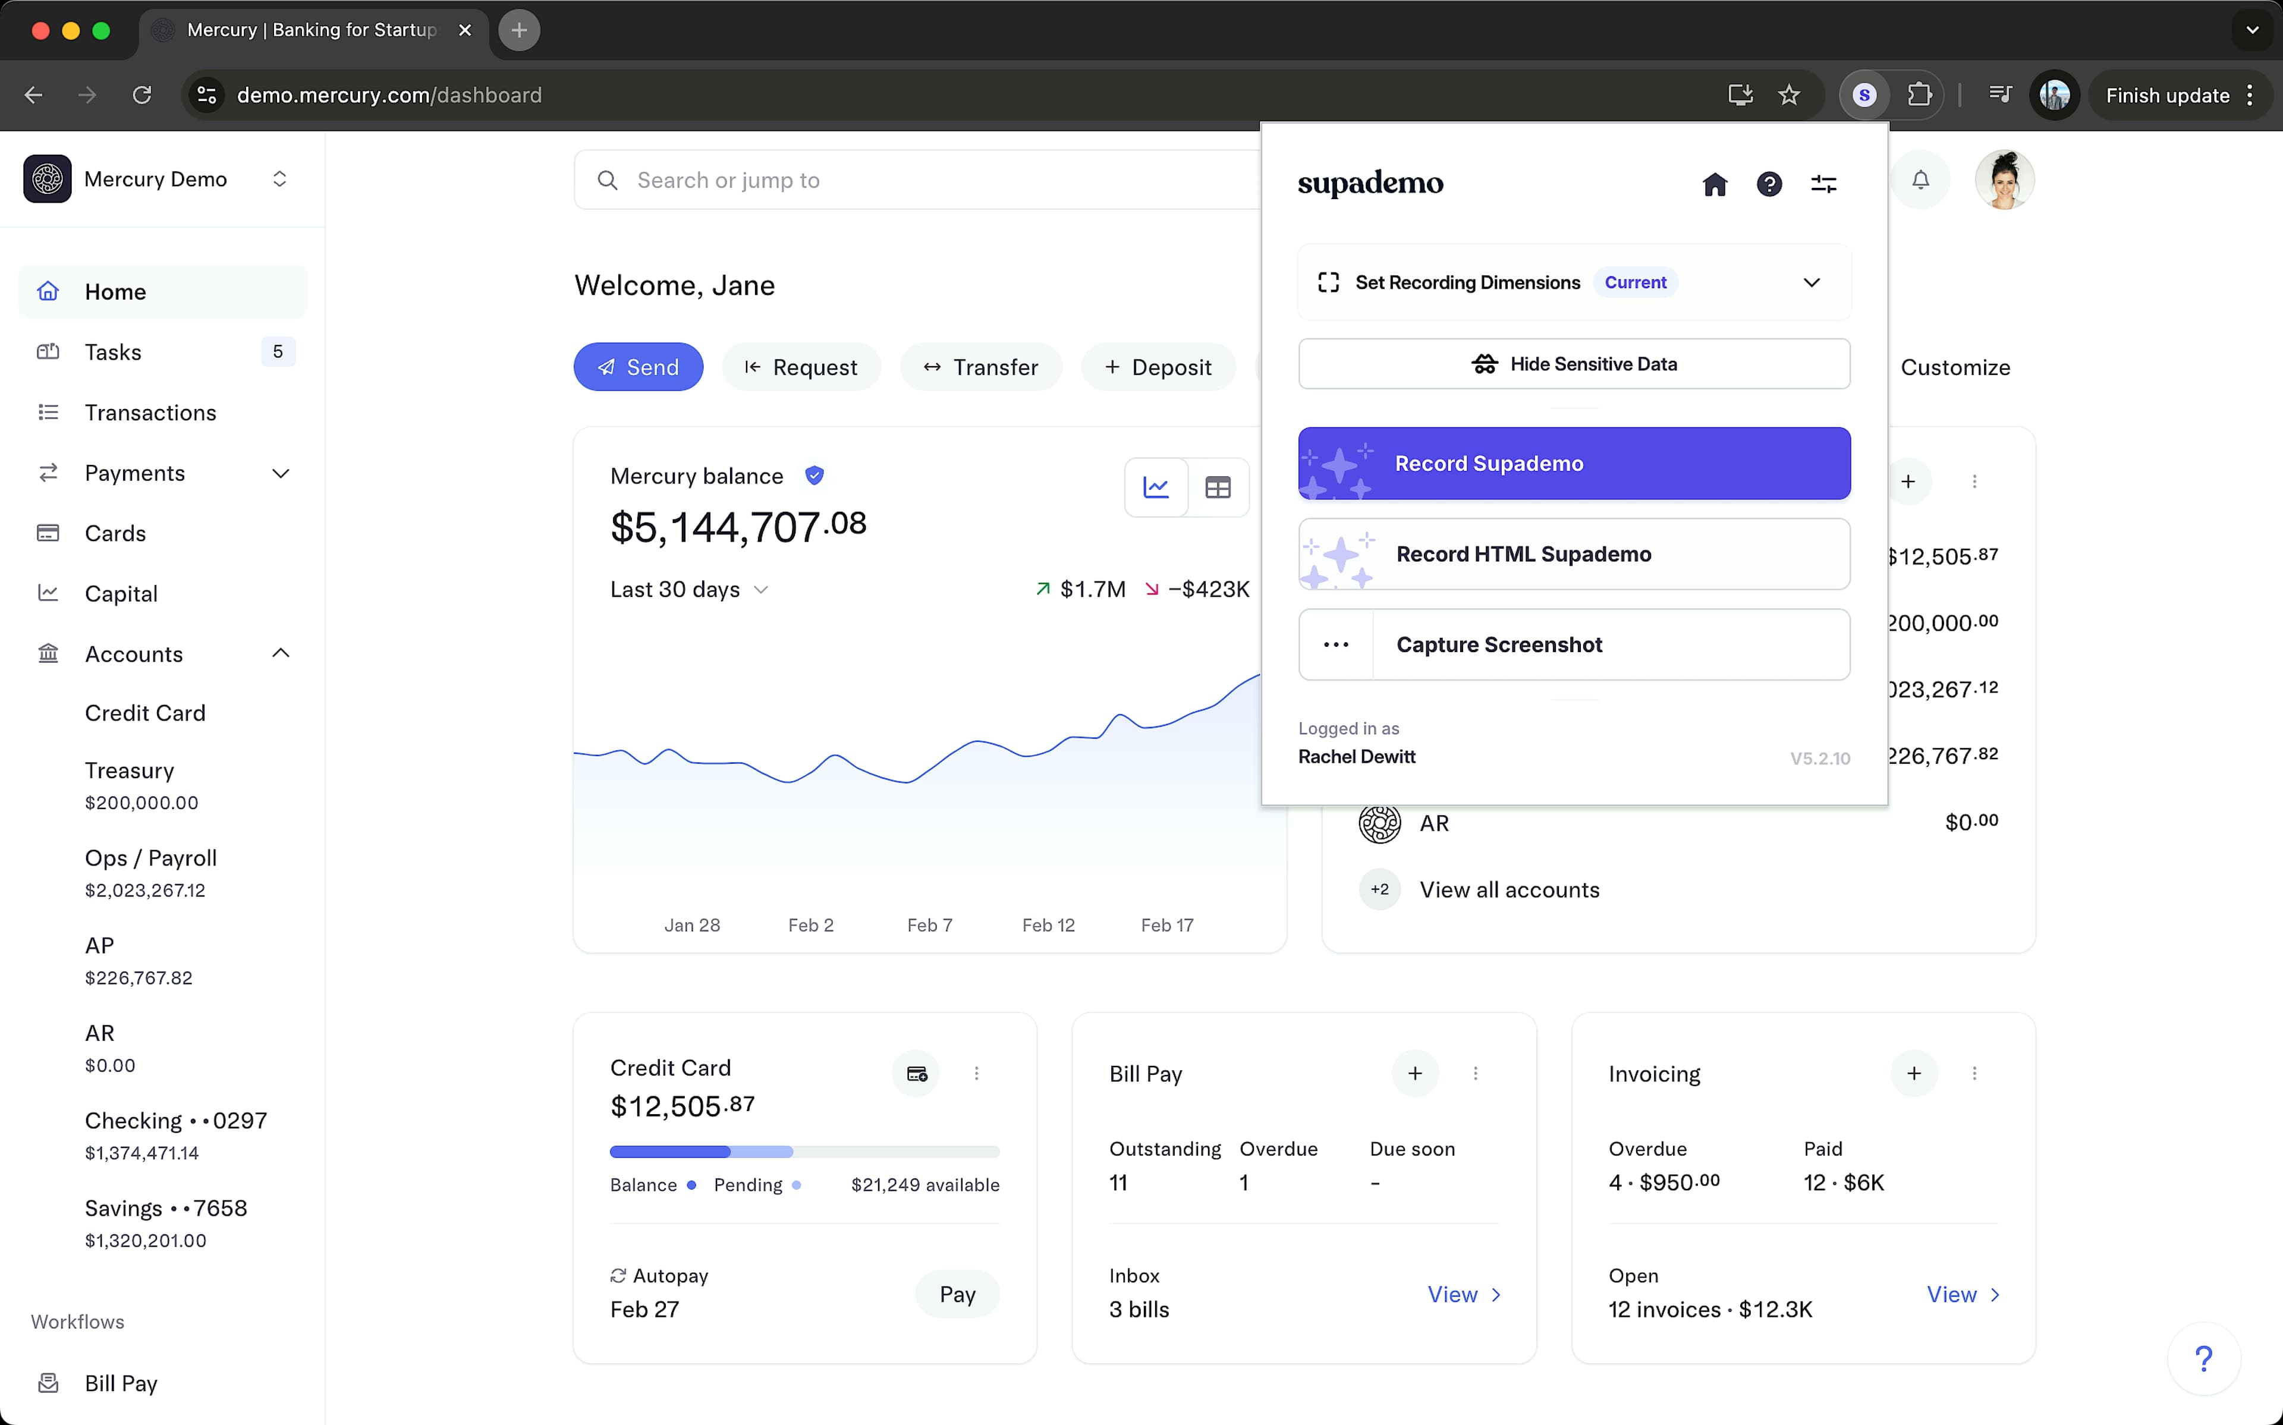The height and width of the screenshot is (1425, 2283).
Task: Close the Mercury browser tab
Action: coord(464,30)
